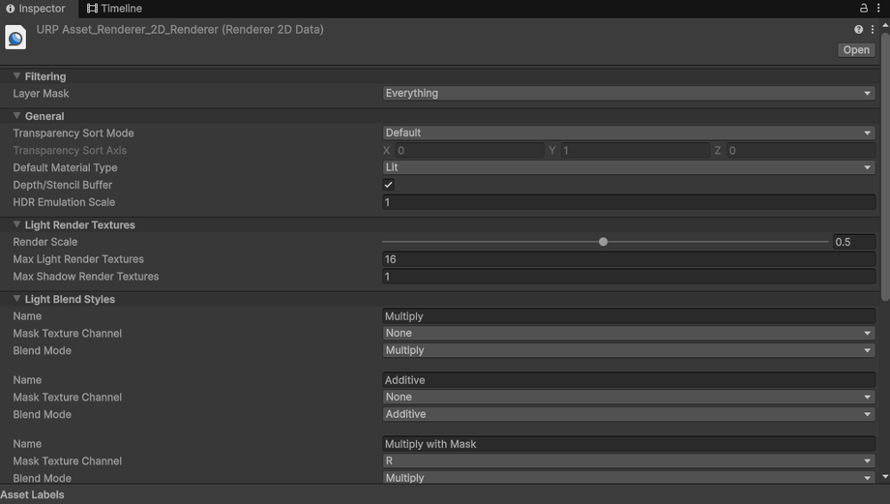Click the Renderer 2D Data asset icon
The image size is (890, 504).
point(15,38)
